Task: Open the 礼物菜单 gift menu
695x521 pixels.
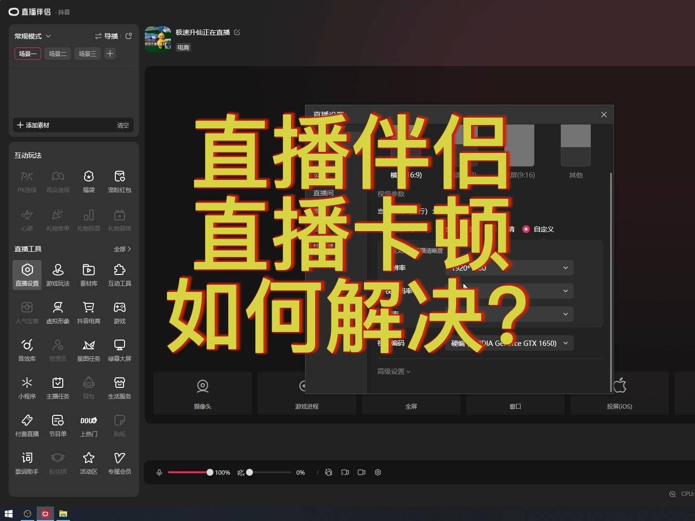Action: click(58, 220)
